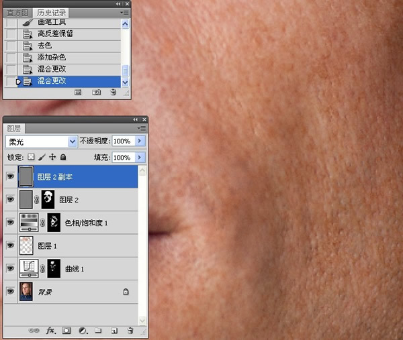The image size is (403, 340).
Task: Toggle visibility of 曲线 1 layer
Action: click(10, 269)
